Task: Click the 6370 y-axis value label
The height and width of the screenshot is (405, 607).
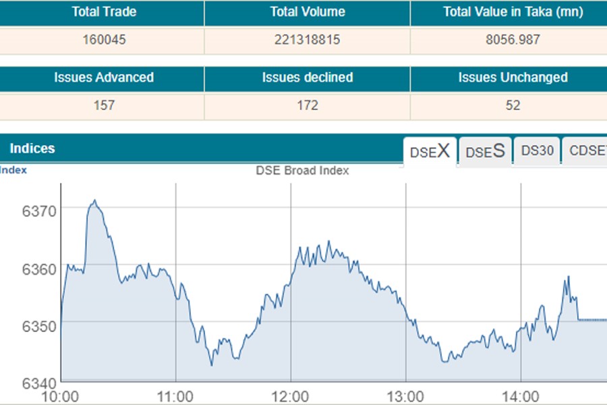Action: (38, 211)
